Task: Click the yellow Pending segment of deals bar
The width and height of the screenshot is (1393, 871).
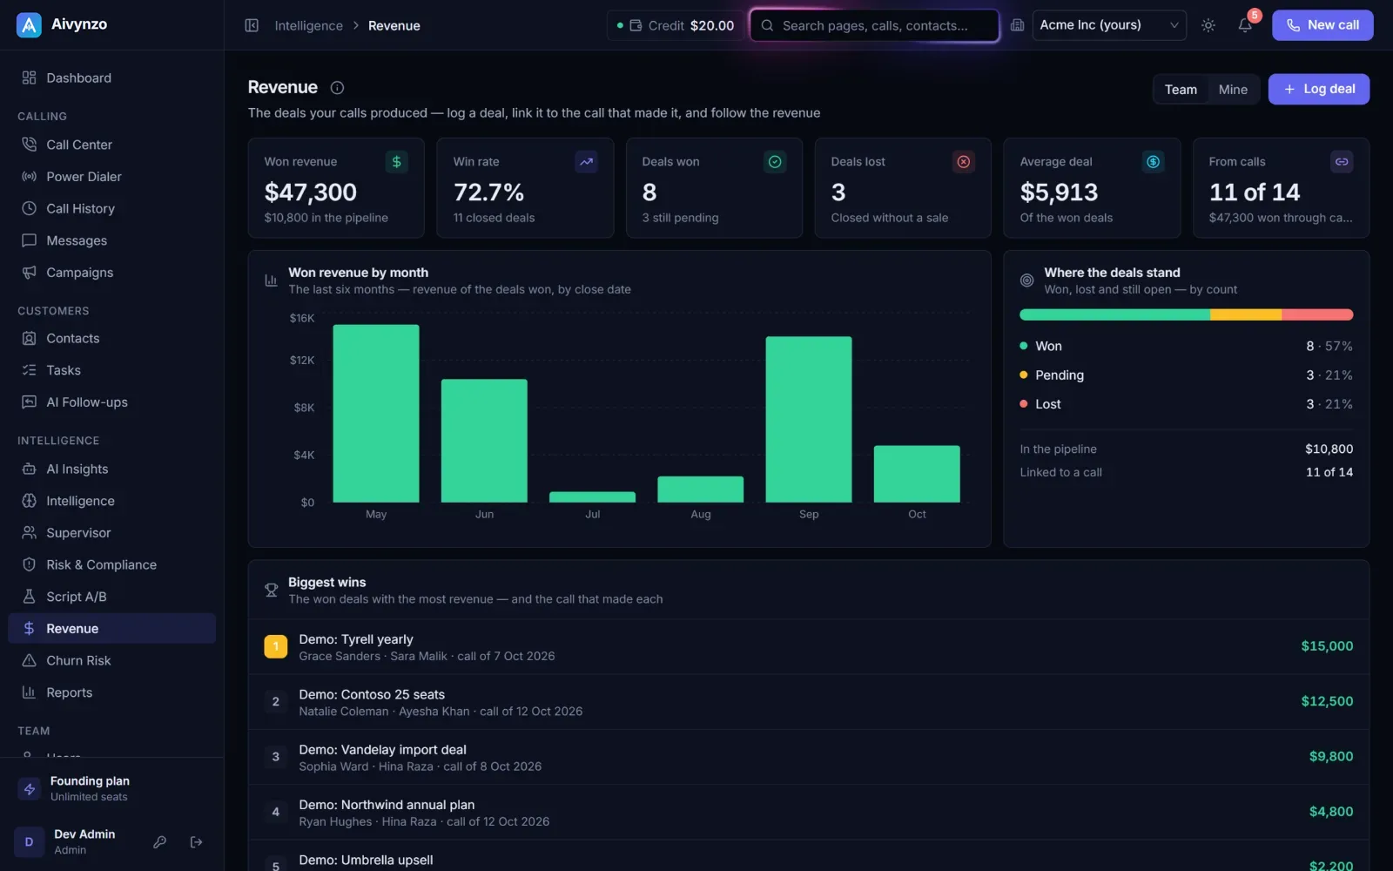Action: [1246, 314]
